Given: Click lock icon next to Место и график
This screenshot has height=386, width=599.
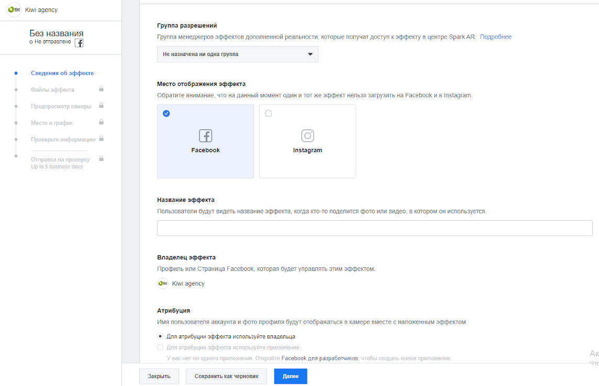Looking at the screenshot, I should (x=101, y=122).
